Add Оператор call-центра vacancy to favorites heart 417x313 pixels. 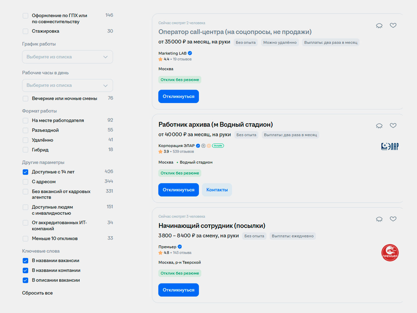coord(393,25)
